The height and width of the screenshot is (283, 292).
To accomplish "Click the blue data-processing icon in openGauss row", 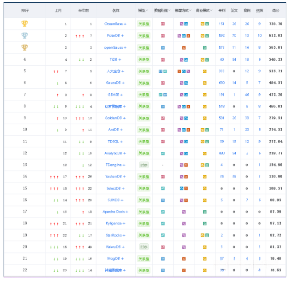I will coord(163,48).
